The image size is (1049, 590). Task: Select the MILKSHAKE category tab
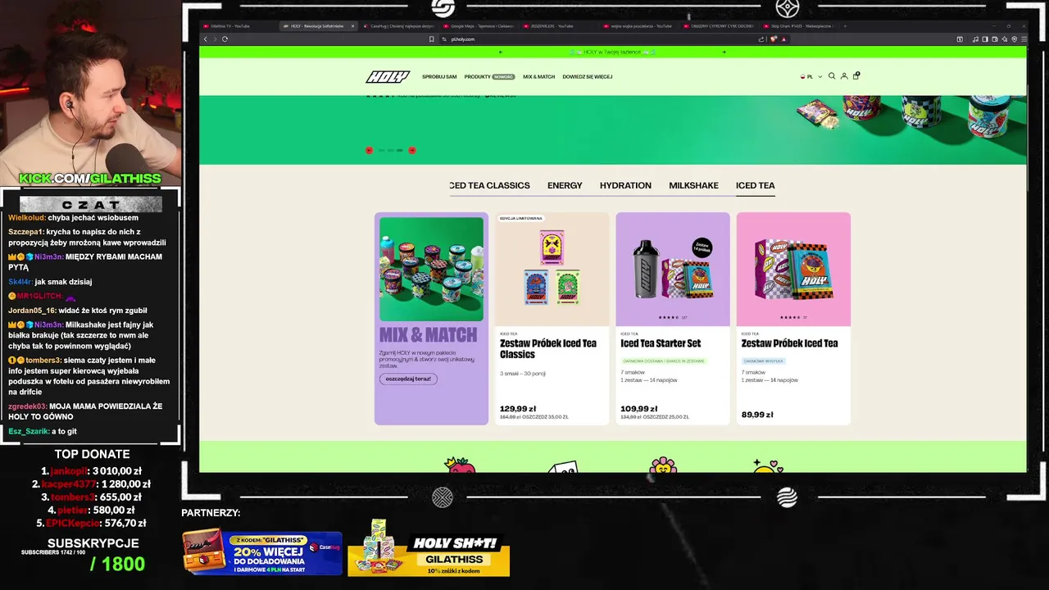[693, 186]
